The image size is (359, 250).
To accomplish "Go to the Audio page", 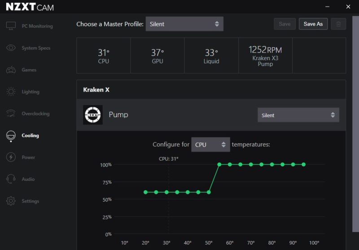I will (x=28, y=179).
